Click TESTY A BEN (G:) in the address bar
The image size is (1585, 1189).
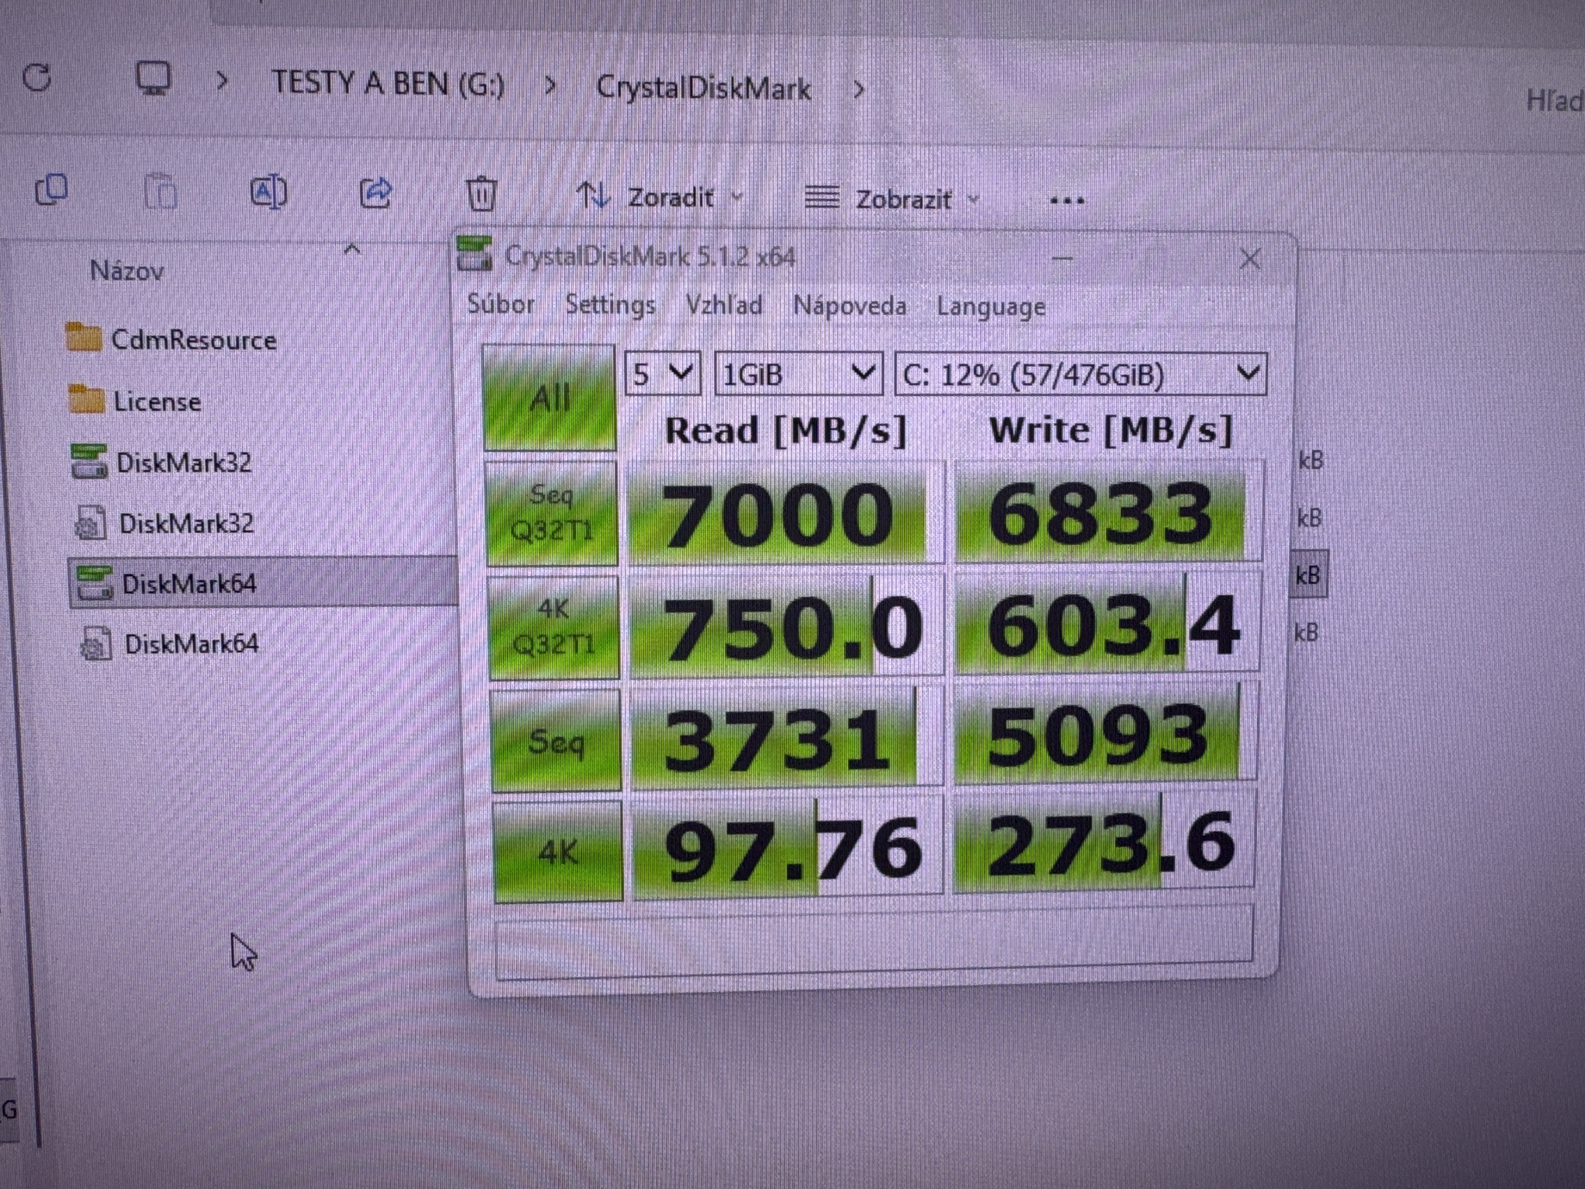(388, 84)
